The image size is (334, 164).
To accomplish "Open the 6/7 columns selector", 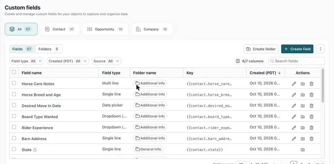I will pos(249,61).
